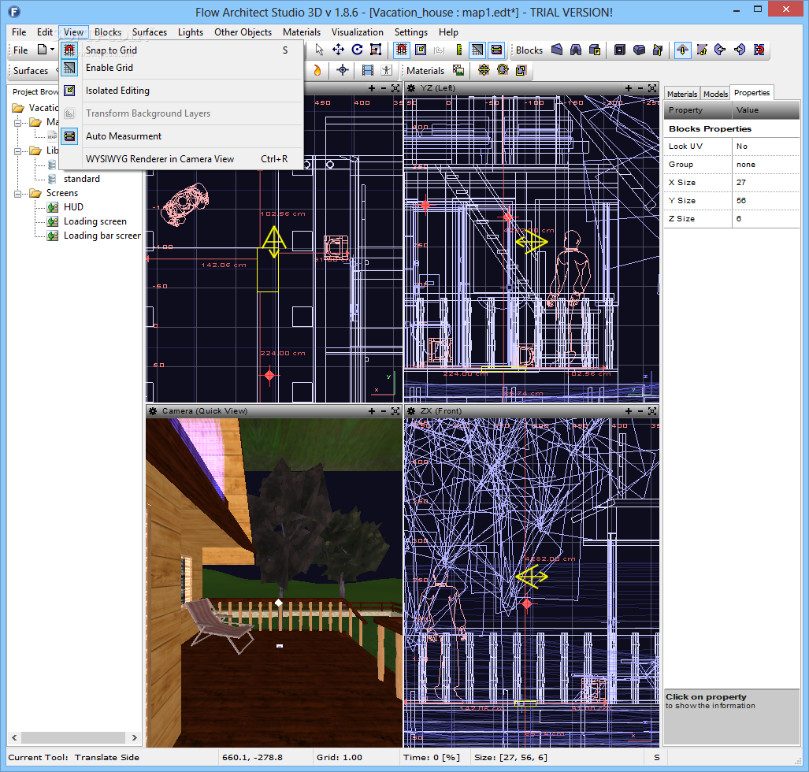809x772 pixels.
Task: Maximize the ZX (Front) viewport
Action: [652, 411]
